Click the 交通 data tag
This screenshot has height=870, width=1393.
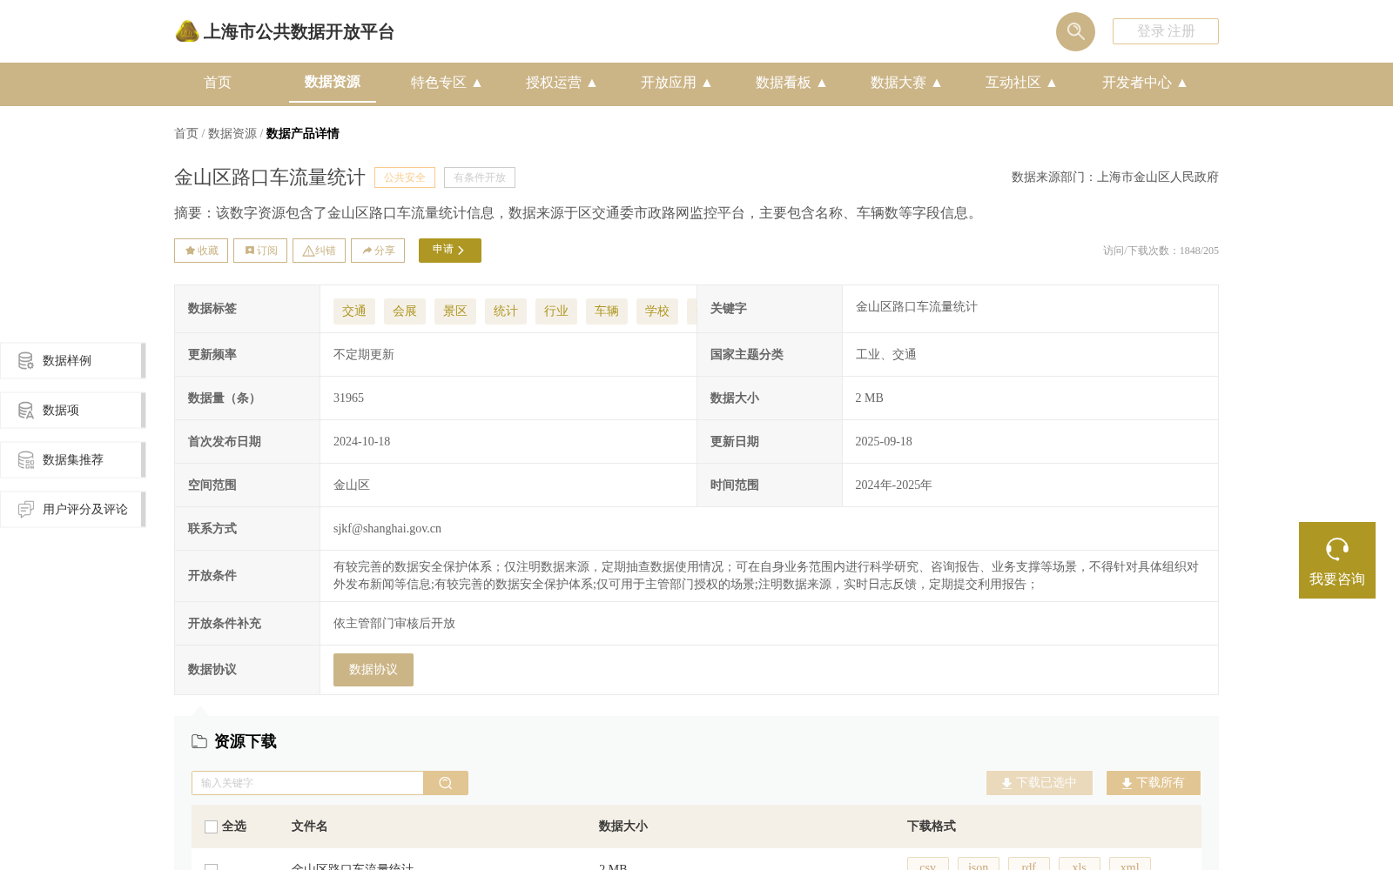354,311
